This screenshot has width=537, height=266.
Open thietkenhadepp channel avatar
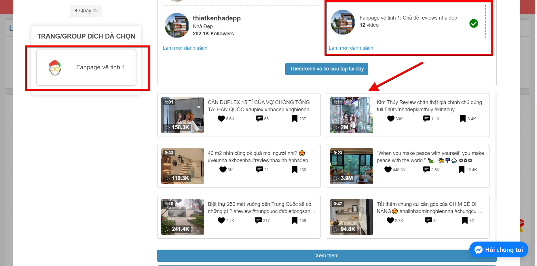click(177, 25)
